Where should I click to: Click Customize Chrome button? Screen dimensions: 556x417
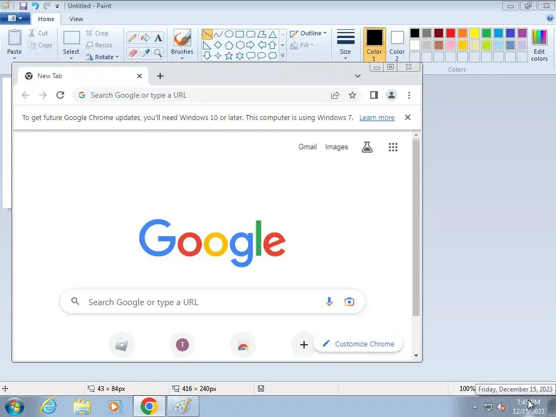click(x=358, y=344)
